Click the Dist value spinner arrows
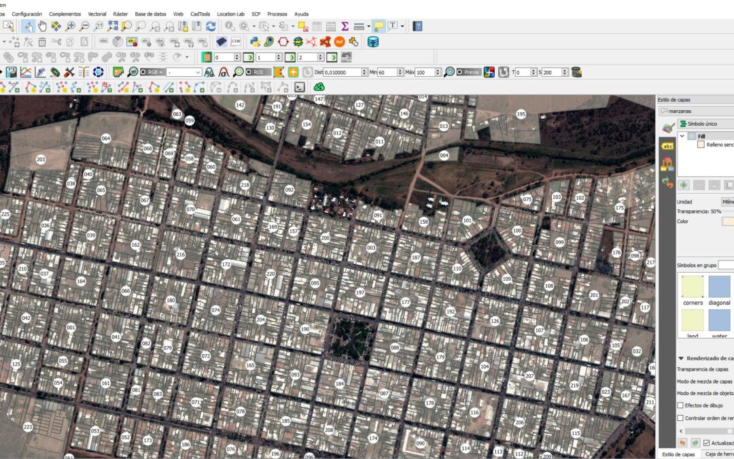Viewport: 734px width, 459px height. [x=364, y=72]
